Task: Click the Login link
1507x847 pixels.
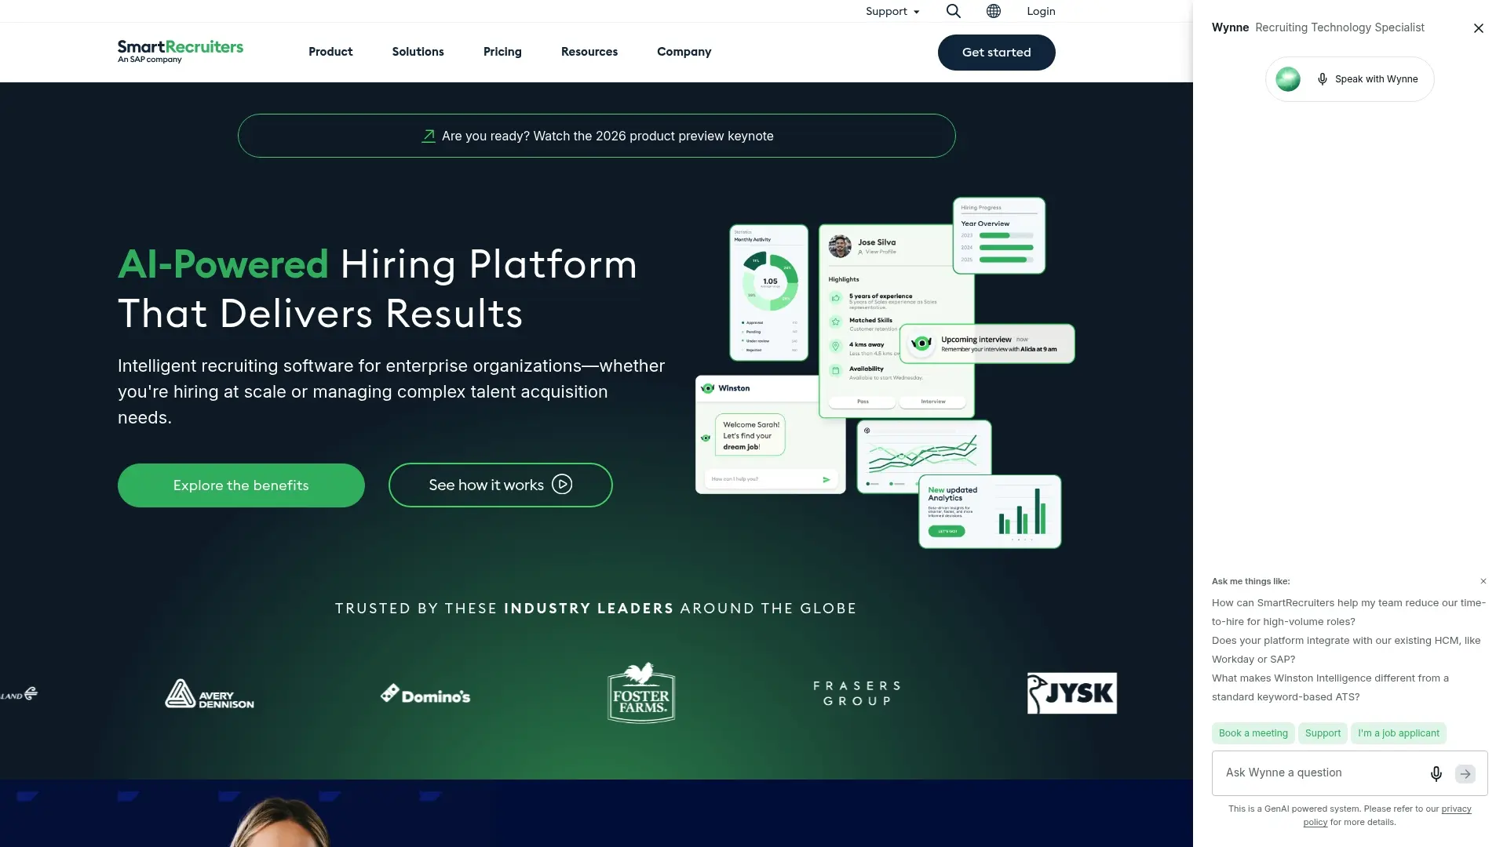Action: tap(1041, 11)
